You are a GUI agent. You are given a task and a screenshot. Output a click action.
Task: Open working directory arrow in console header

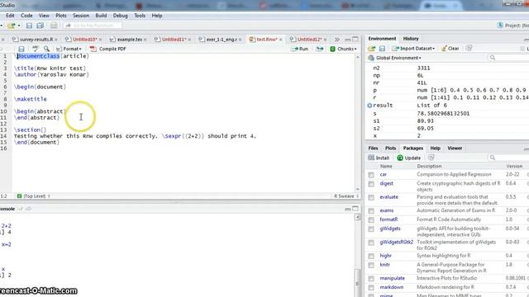point(28,209)
